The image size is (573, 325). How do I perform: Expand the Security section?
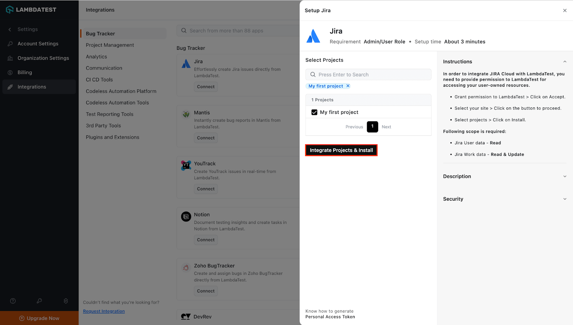[565, 199]
